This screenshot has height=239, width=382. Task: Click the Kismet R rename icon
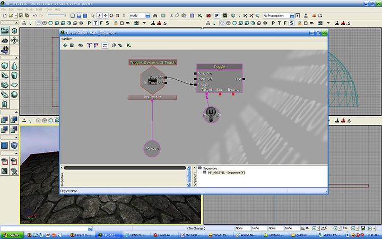72,45
